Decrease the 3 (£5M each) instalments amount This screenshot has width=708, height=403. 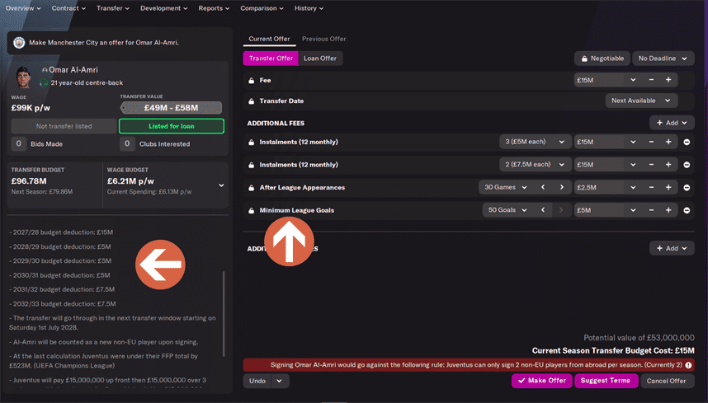pos(651,142)
